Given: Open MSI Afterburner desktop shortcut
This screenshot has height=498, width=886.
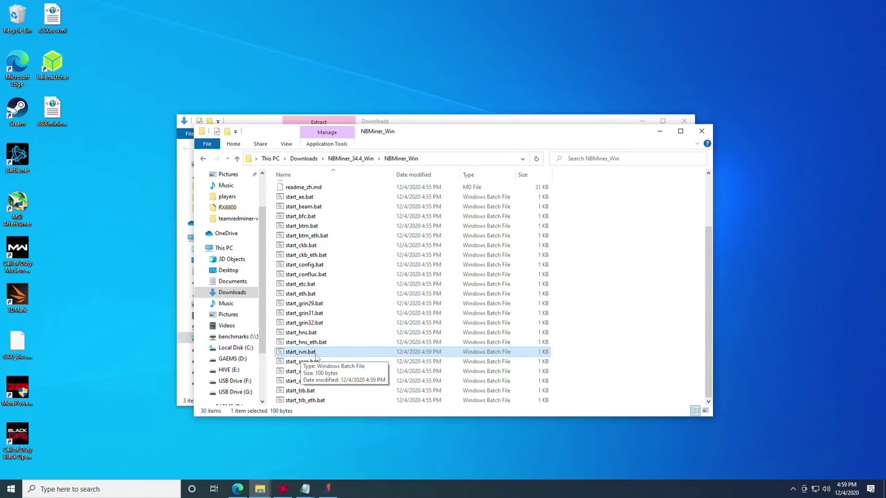Looking at the screenshot, I should tap(17, 209).
